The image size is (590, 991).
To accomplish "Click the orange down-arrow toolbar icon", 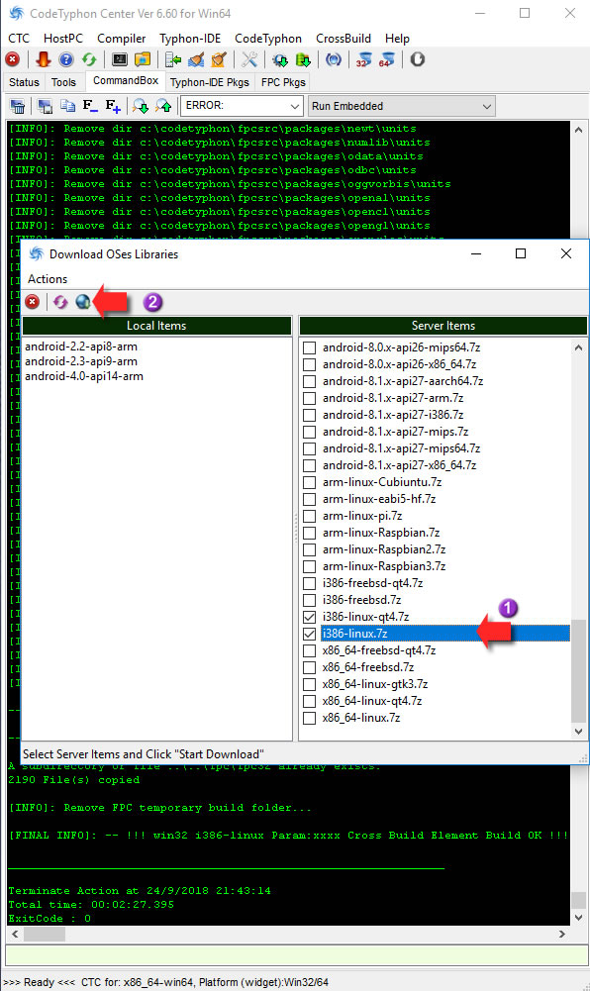I will point(43,59).
